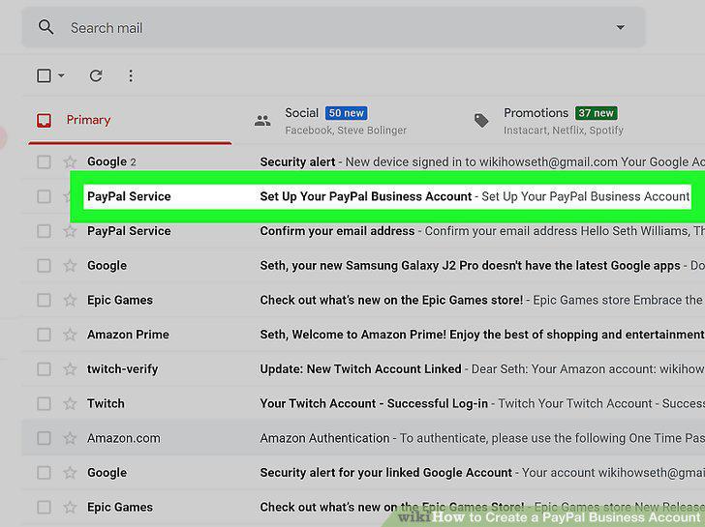This screenshot has height=527, width=705.
Task: Click into the Search mail field
Action: point(333,27)
